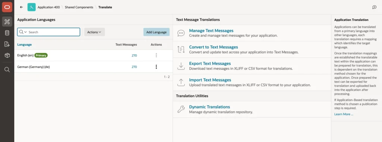Click the Application Translation help heading

click(351, 20)
